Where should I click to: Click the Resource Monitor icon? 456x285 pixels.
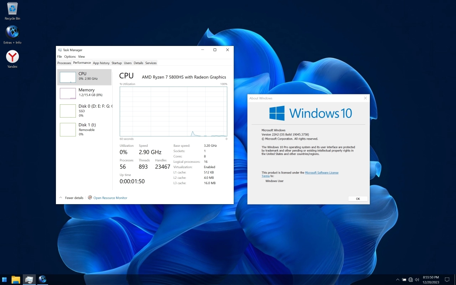point(90,198)
